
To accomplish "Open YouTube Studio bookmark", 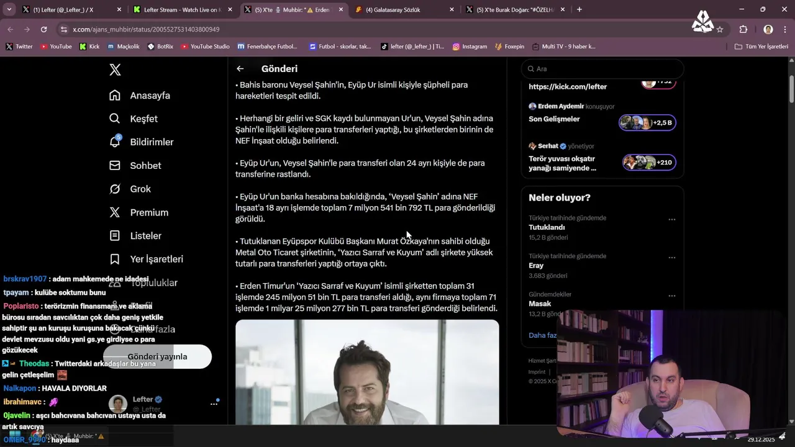I will pos(205,47).
